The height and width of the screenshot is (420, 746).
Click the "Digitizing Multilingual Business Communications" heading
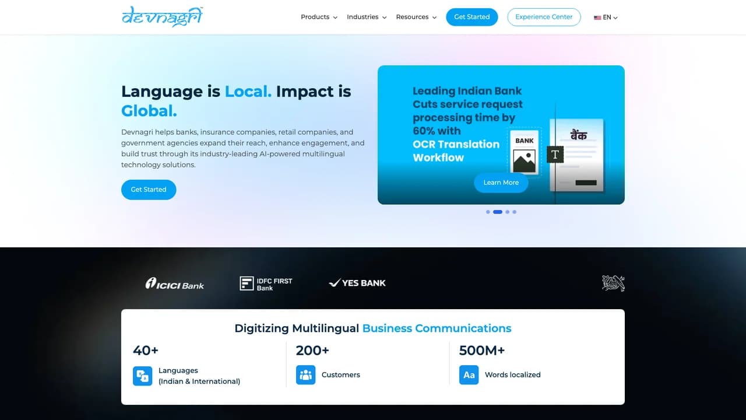pyautogui.click(x=373, y=328)
